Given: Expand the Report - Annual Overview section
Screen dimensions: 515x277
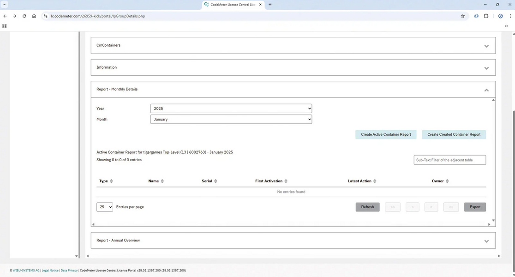Looking at the screenshot, I should [x=486, y=241].
